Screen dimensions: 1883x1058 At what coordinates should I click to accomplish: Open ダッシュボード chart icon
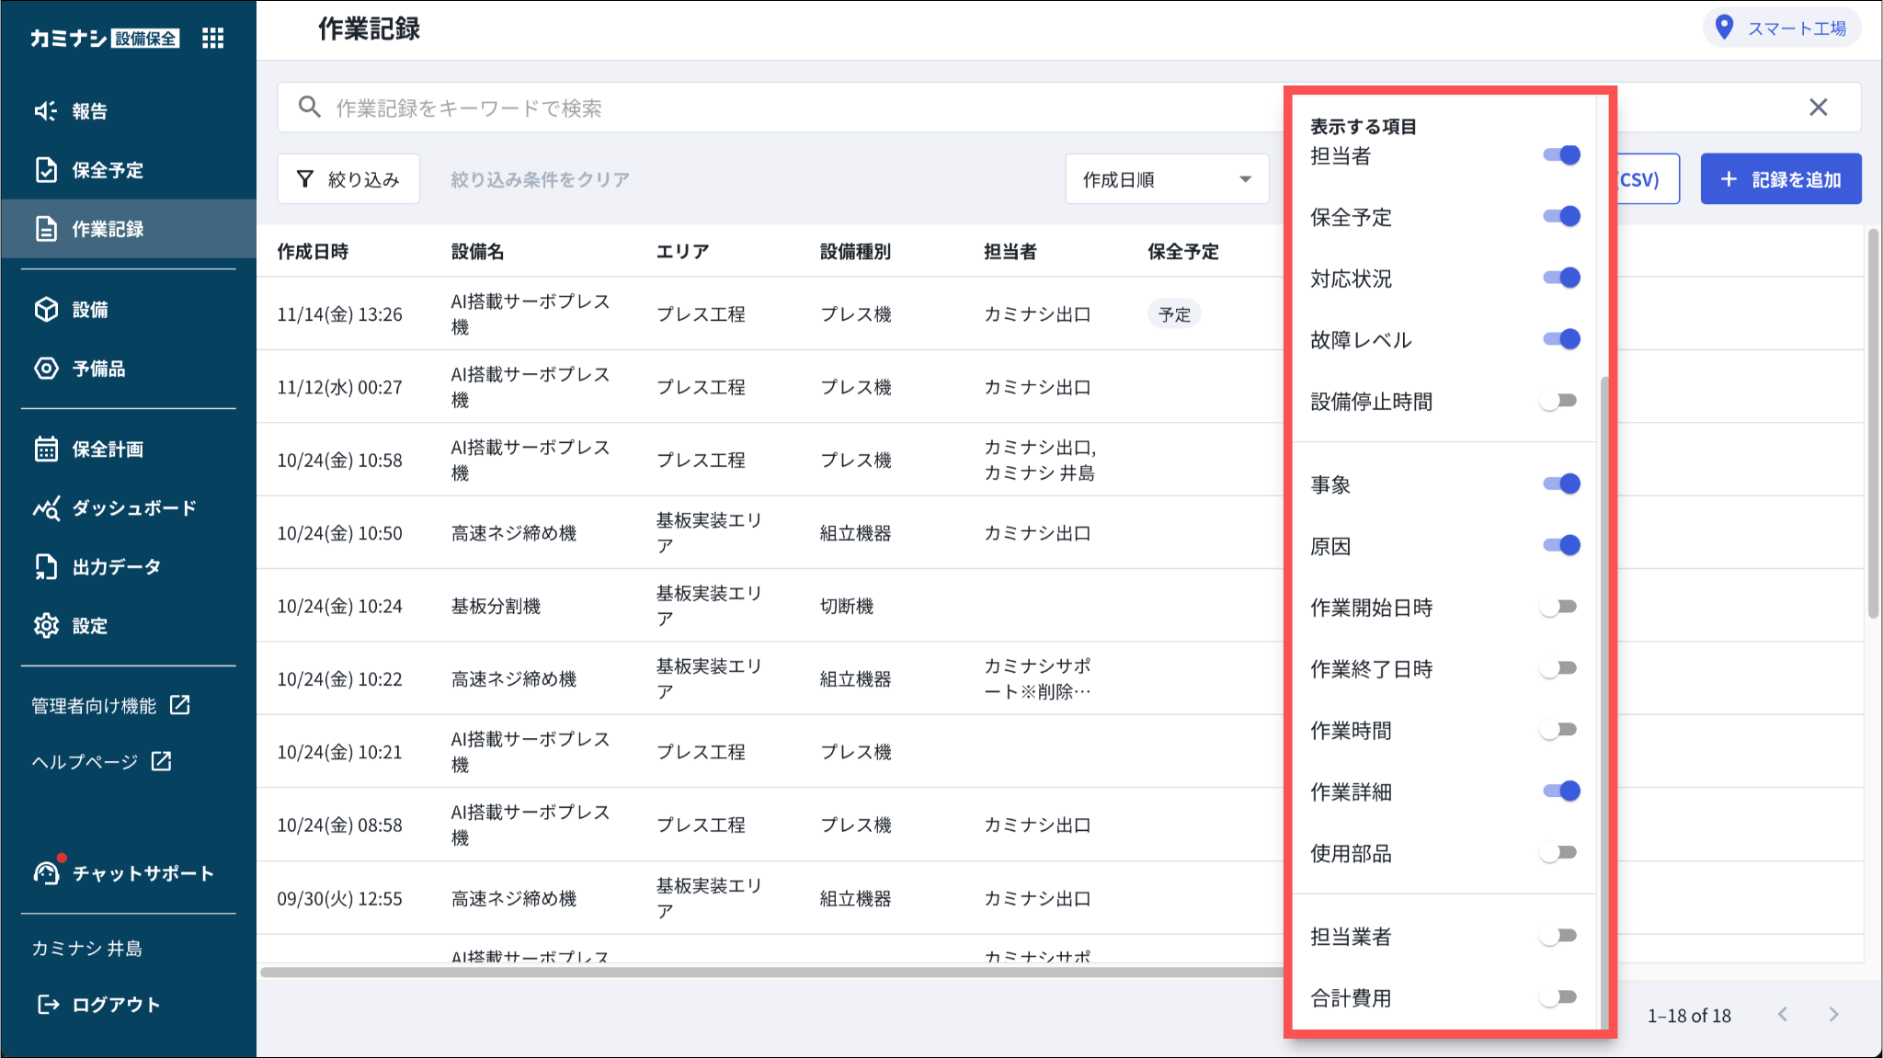tap(46, 507)
